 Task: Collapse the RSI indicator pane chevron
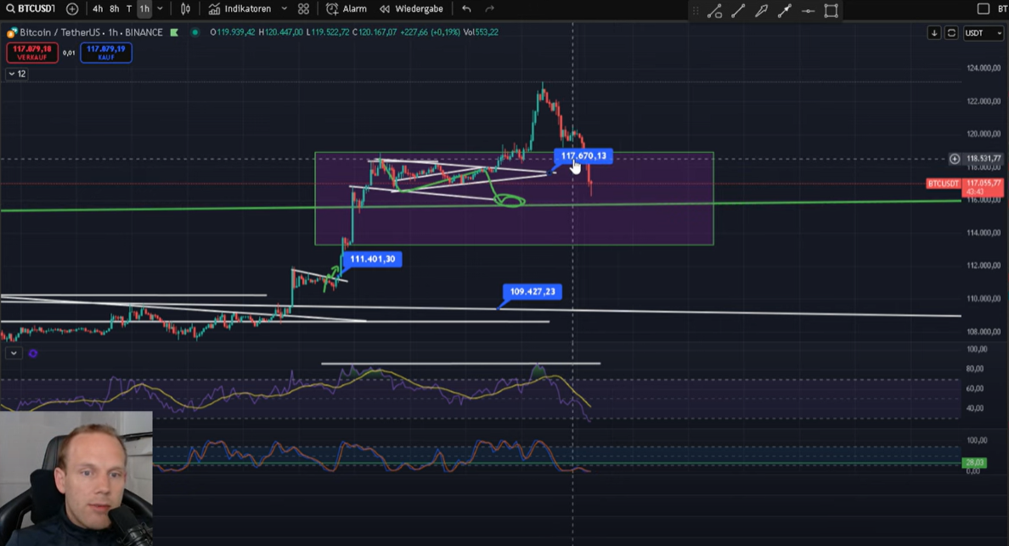pyautogui.click(x=14, y=353)
